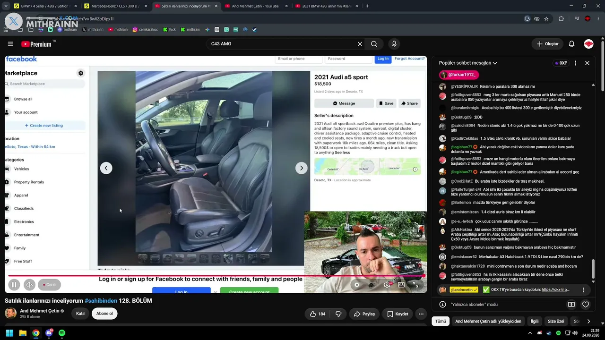Run the YouTube search magnifier button

(x=374, y=44)
